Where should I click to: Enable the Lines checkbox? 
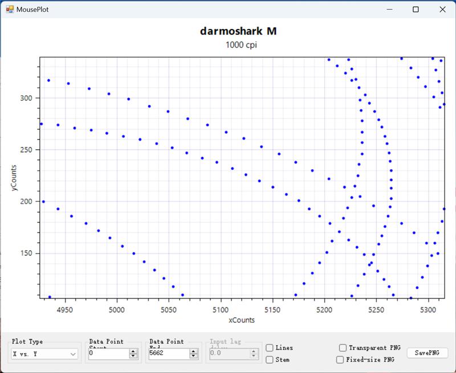click(270, 348)
